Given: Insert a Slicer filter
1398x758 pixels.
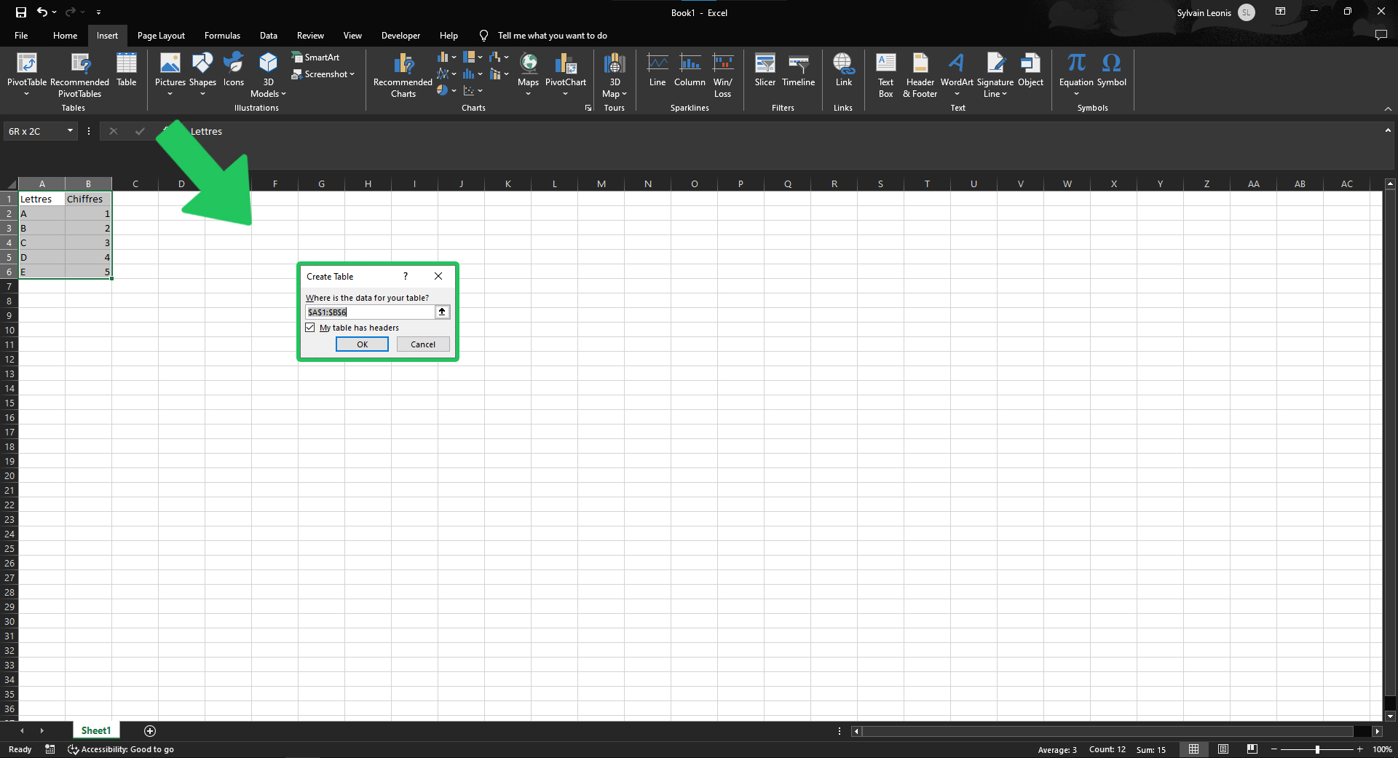Looking at the screenshot, I should coord(765,70).
